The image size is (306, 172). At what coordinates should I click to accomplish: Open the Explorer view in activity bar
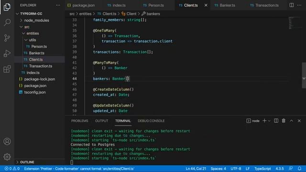point(7,7)
